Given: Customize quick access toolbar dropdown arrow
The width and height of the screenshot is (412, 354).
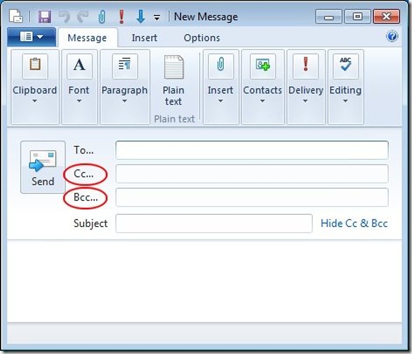Looking at the screenshot, I should pyautogui.click(x=157, y=18).
